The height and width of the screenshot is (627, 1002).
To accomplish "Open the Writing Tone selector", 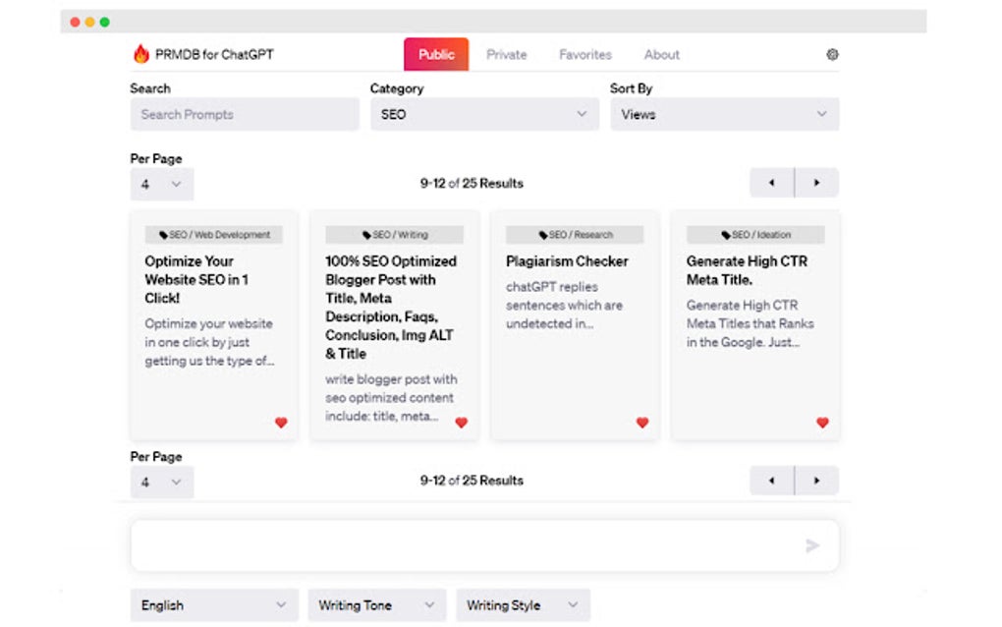I will tap(375, 605).
